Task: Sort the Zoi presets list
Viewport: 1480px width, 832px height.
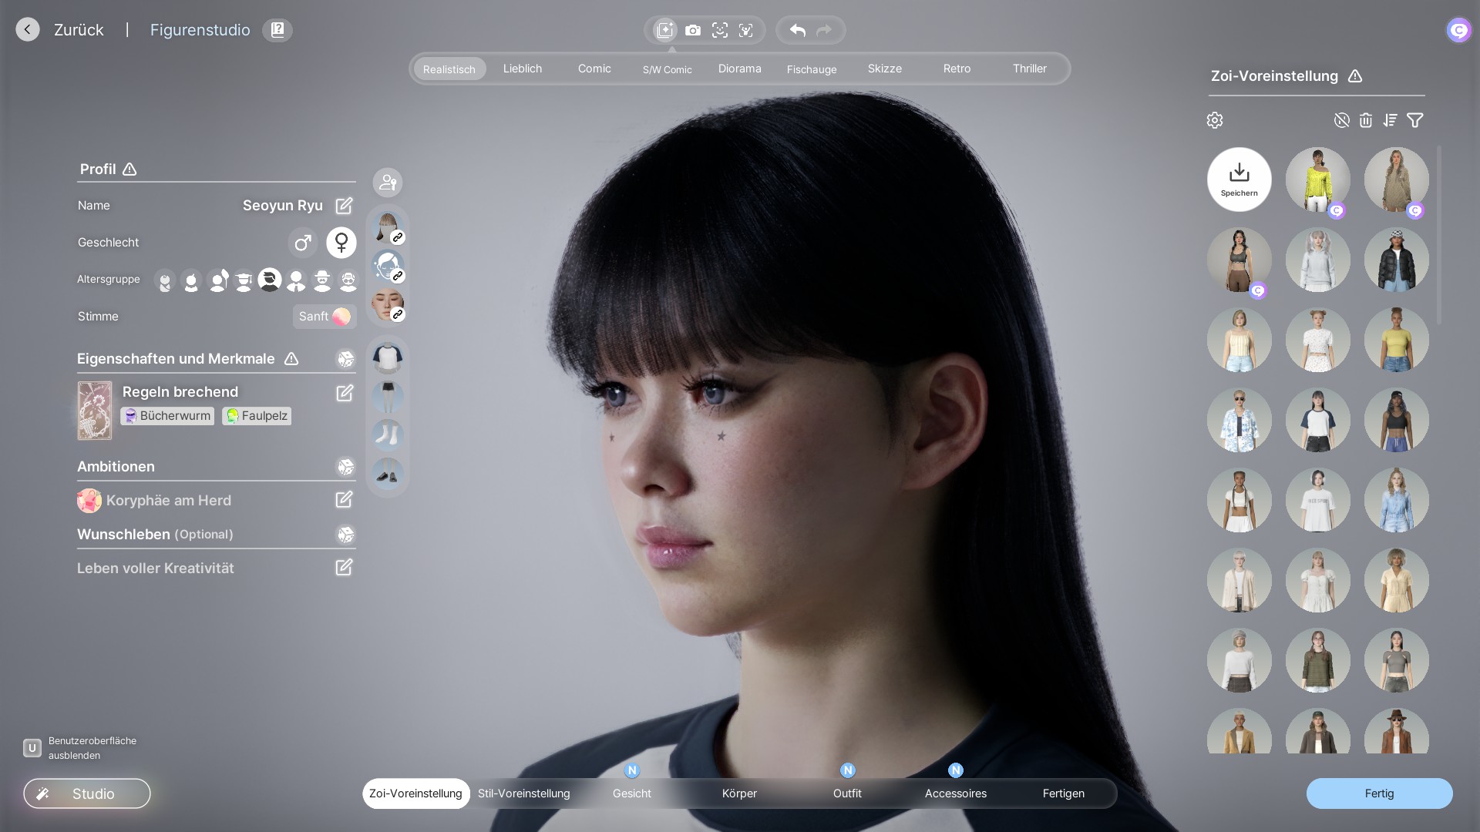Action: (x=1390, y=120)
